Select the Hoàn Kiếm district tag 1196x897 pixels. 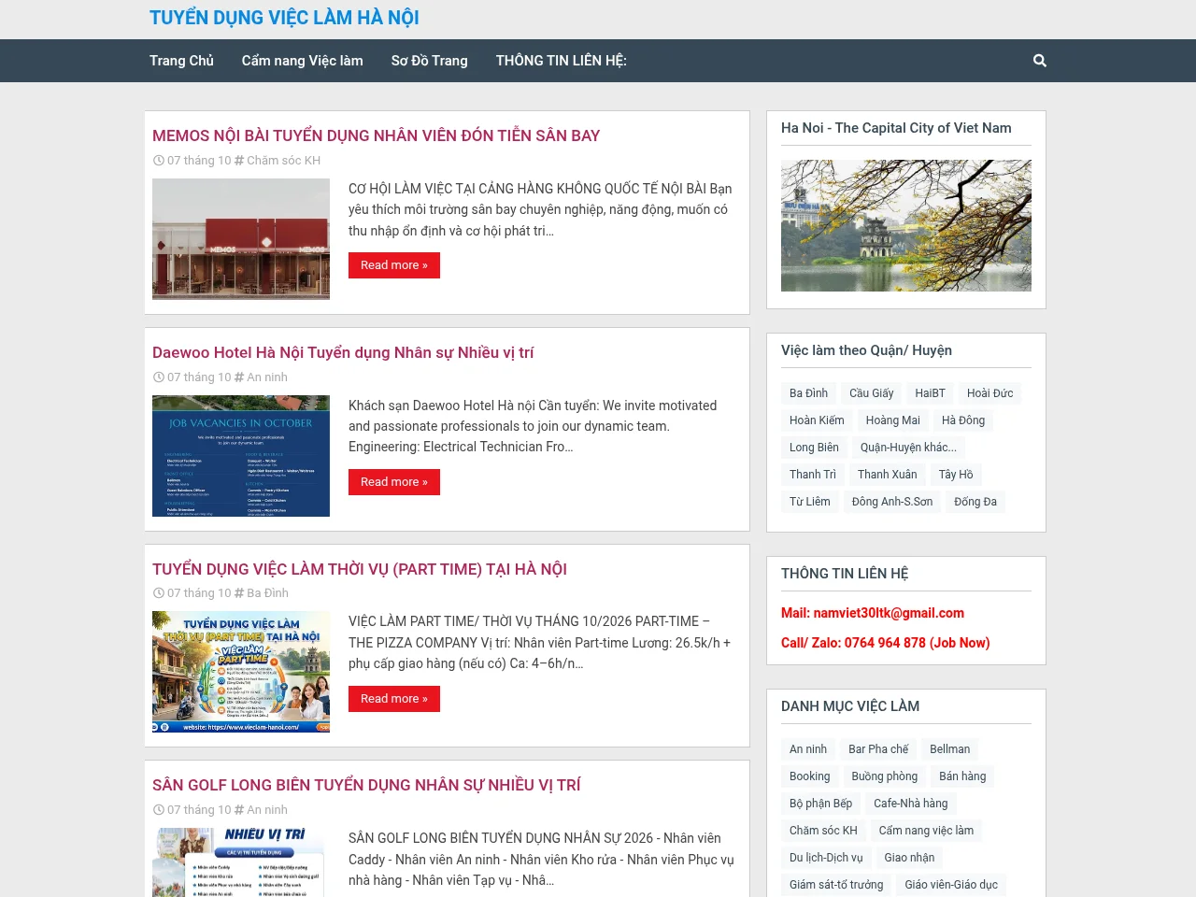(817, 420)
